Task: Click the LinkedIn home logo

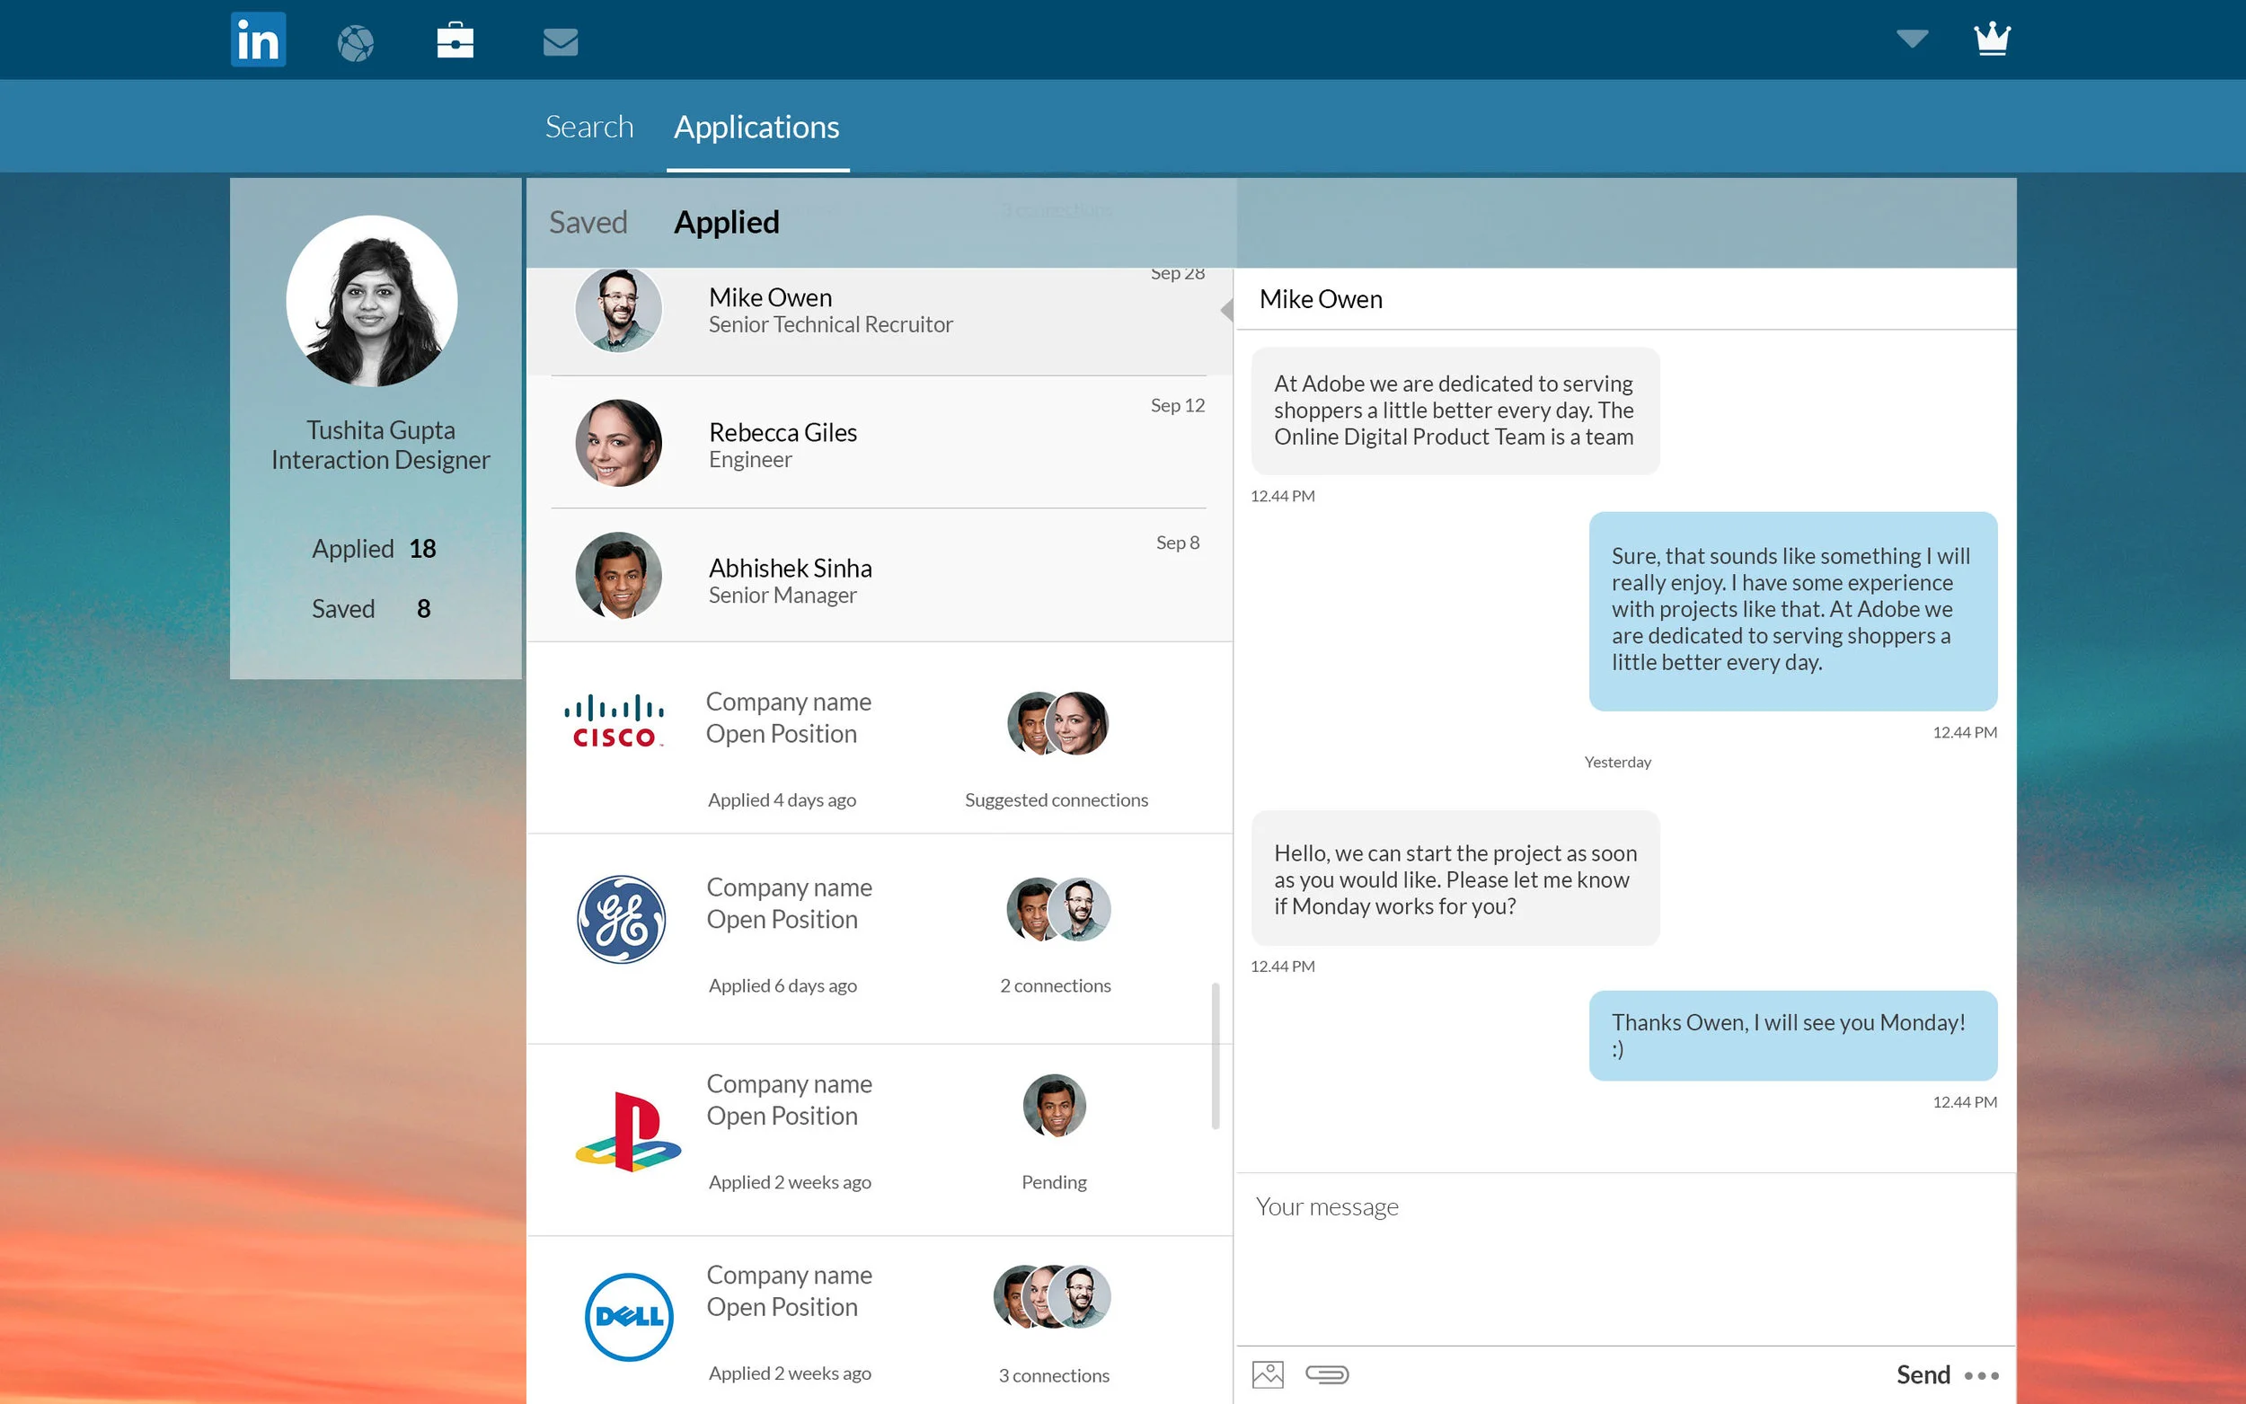Action: click(258, 40)
